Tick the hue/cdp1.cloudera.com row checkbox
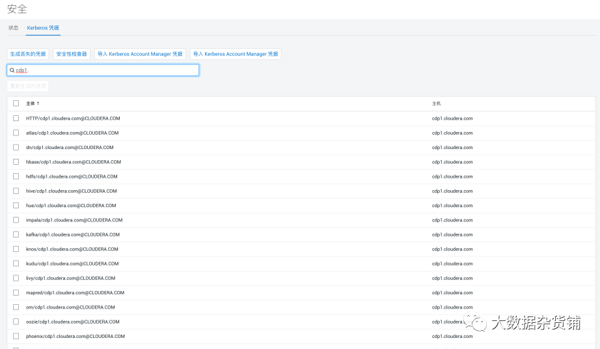The image size is (600, 349). click(16, 206)
